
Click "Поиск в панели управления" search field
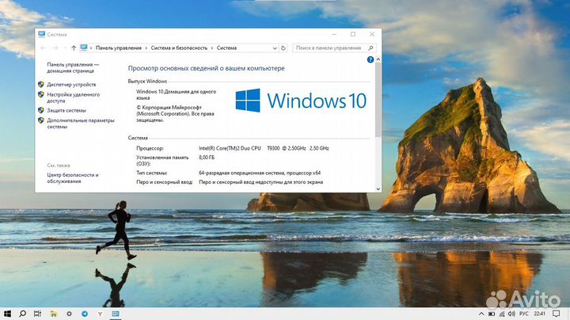[331, 48]
